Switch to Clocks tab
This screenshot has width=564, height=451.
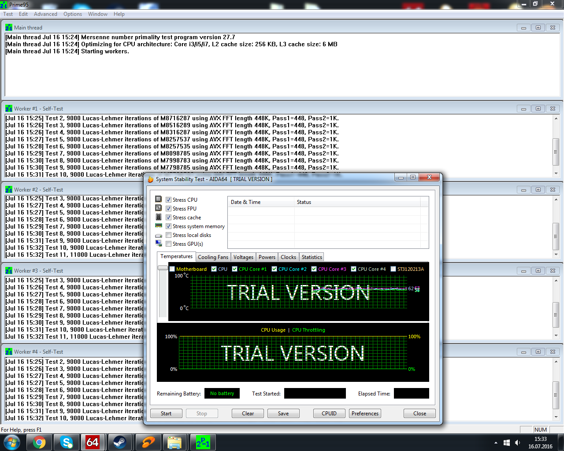tap(288, 257)
